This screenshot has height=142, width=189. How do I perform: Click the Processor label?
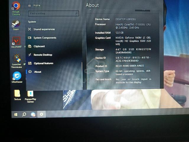point(100,24)
